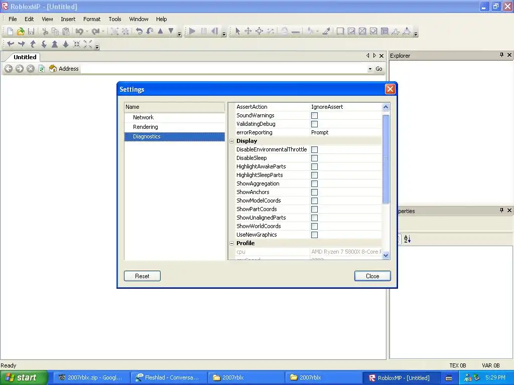
Task: Select the Move tool with four arrows
Action: [248, 31]
